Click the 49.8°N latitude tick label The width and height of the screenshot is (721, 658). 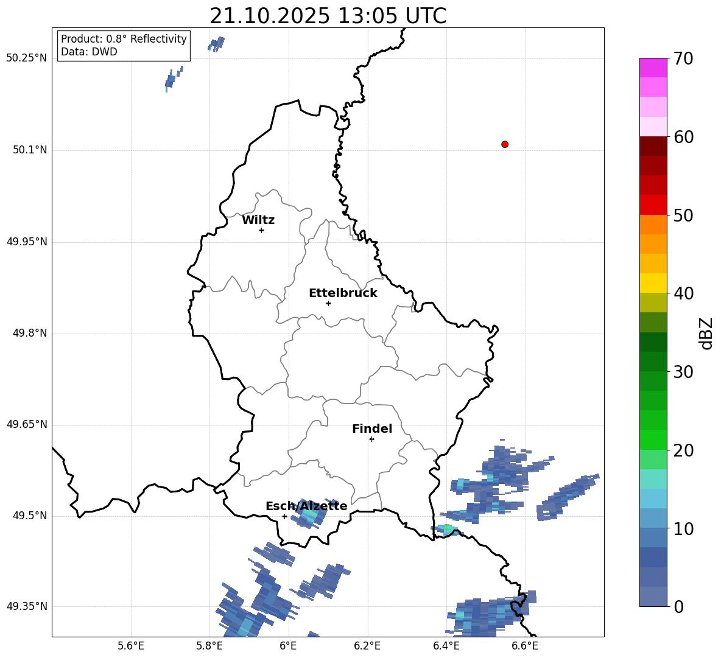pos(30,333)
